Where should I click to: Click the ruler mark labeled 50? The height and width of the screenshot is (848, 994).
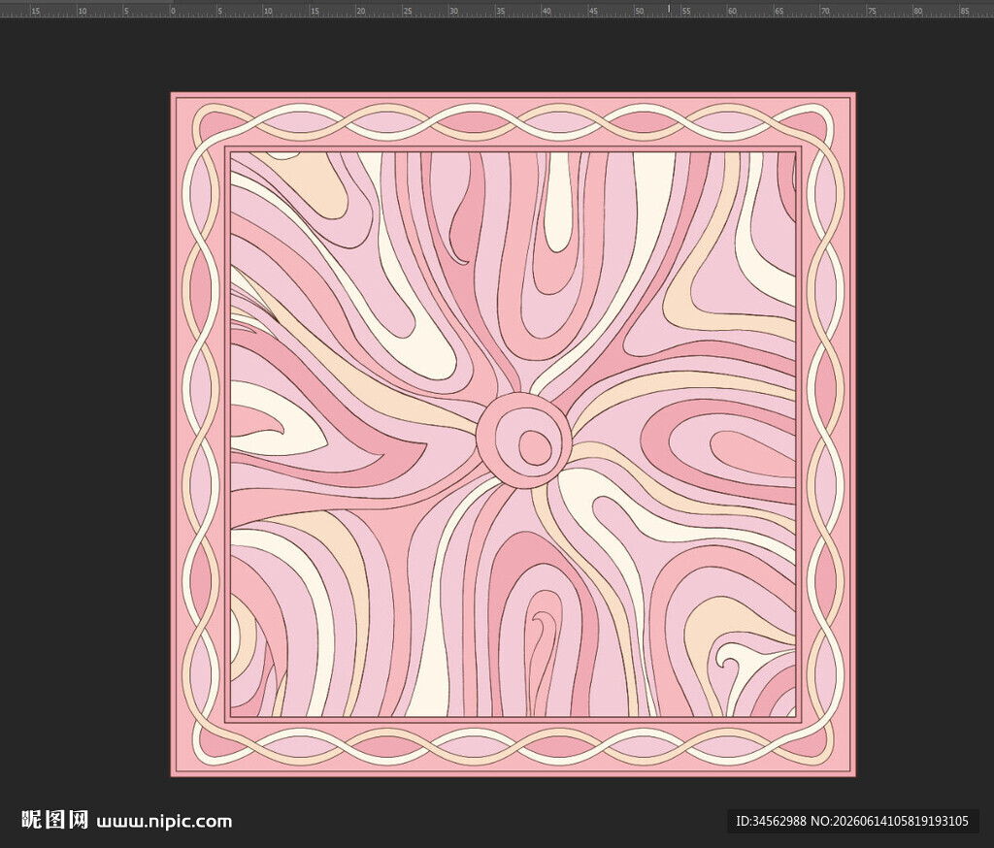[x=641, y=11]
